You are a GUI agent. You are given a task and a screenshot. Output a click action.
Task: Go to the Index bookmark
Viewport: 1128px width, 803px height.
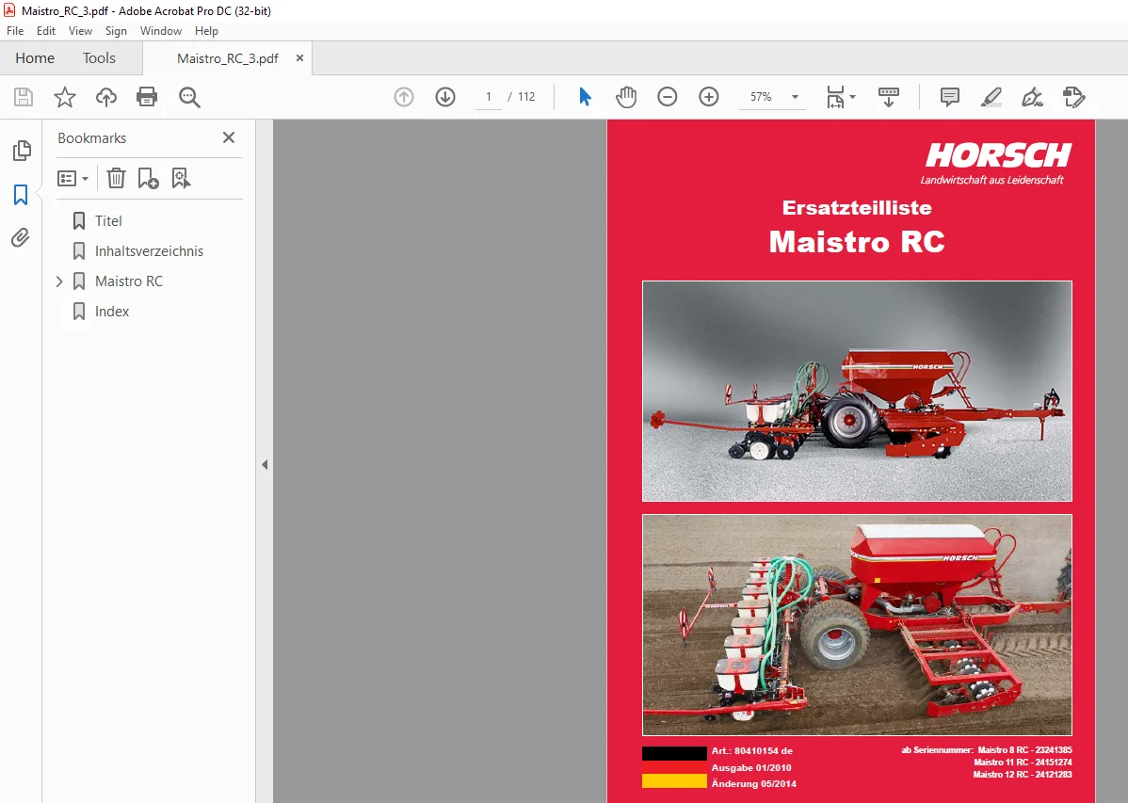coord(111,312)
